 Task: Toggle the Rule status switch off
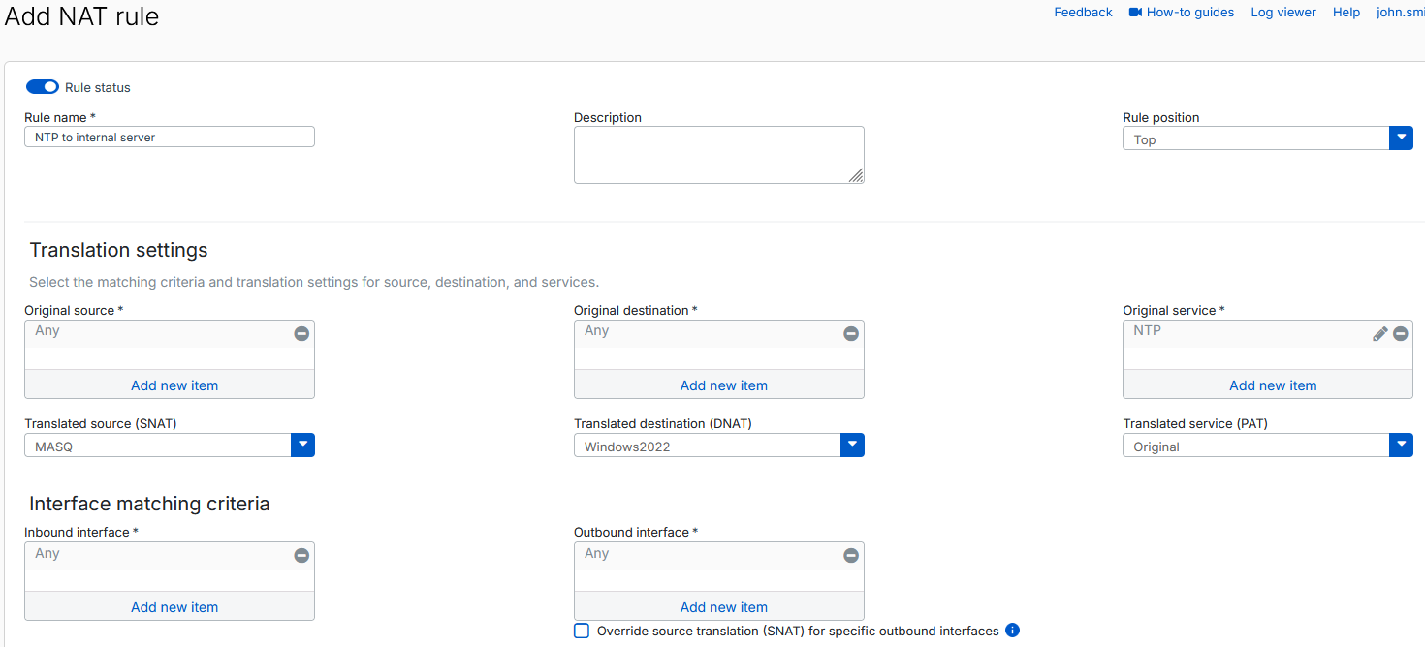(x=42, y=86)
